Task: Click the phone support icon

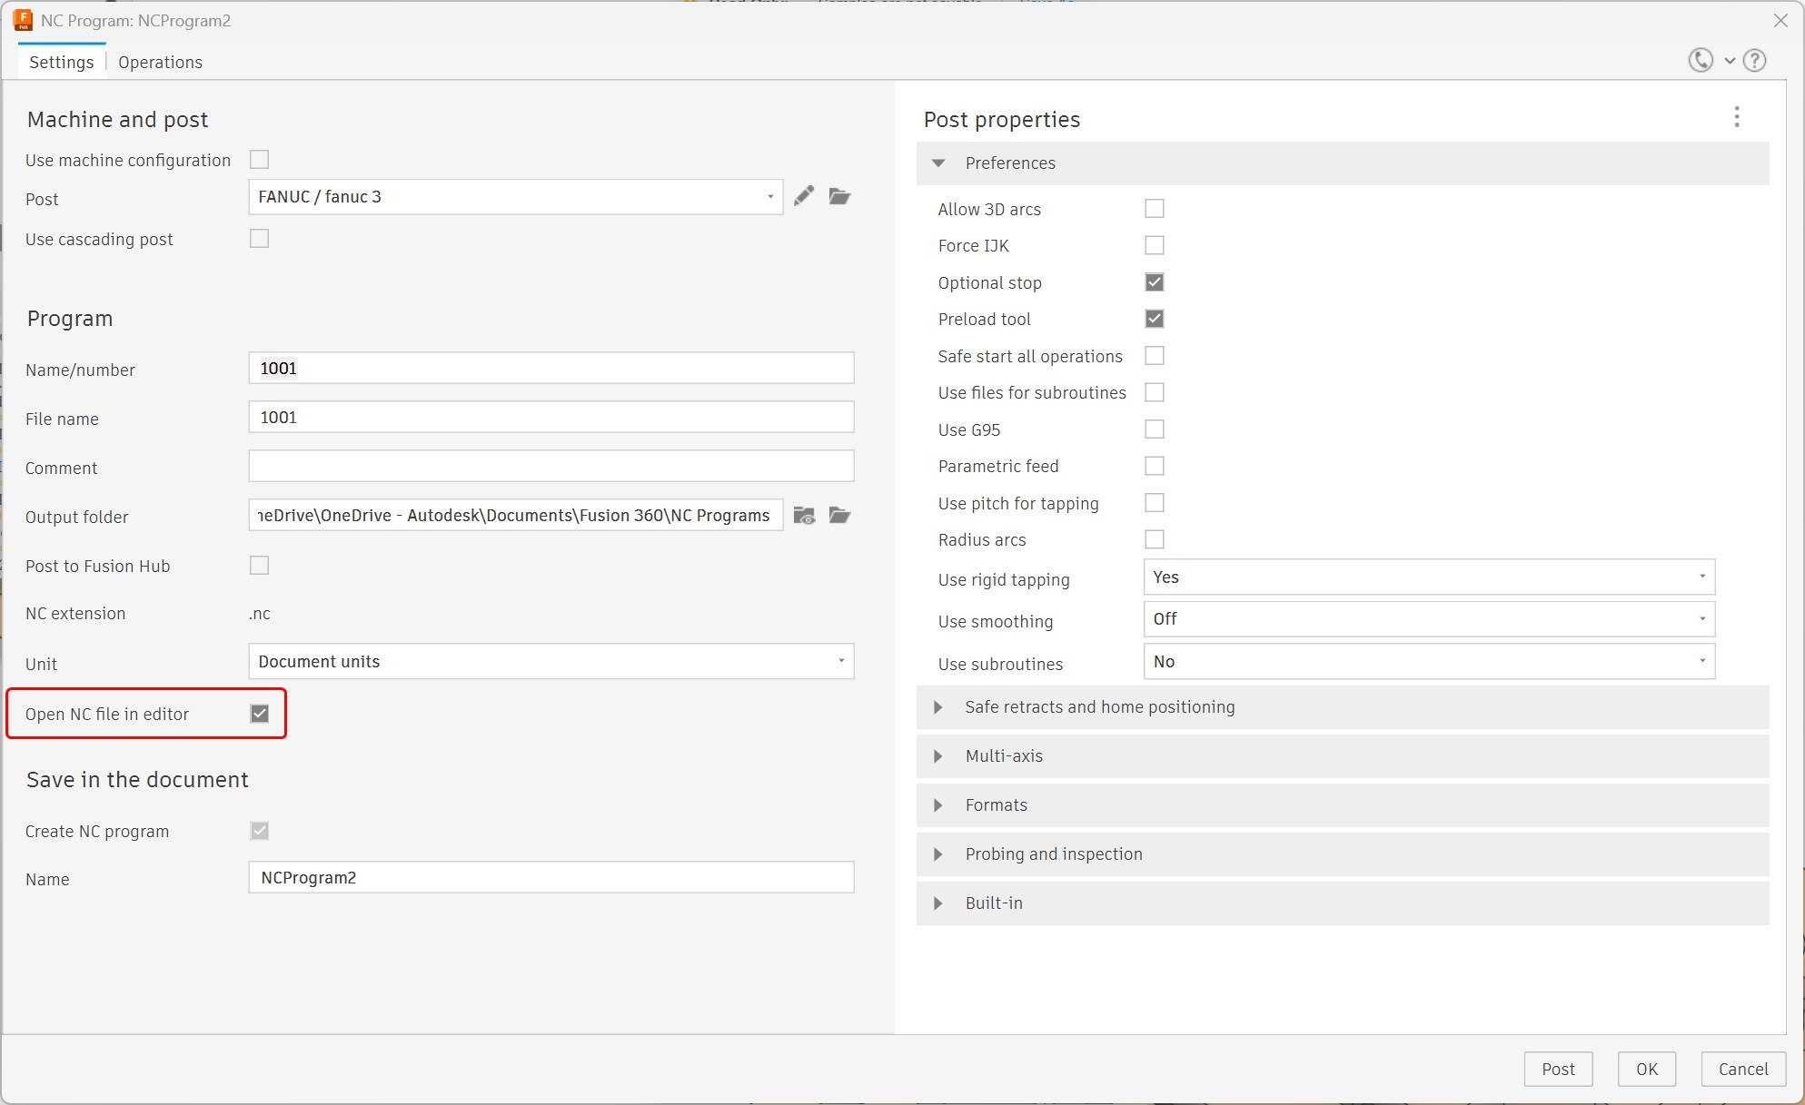Action: [1701, 60]
